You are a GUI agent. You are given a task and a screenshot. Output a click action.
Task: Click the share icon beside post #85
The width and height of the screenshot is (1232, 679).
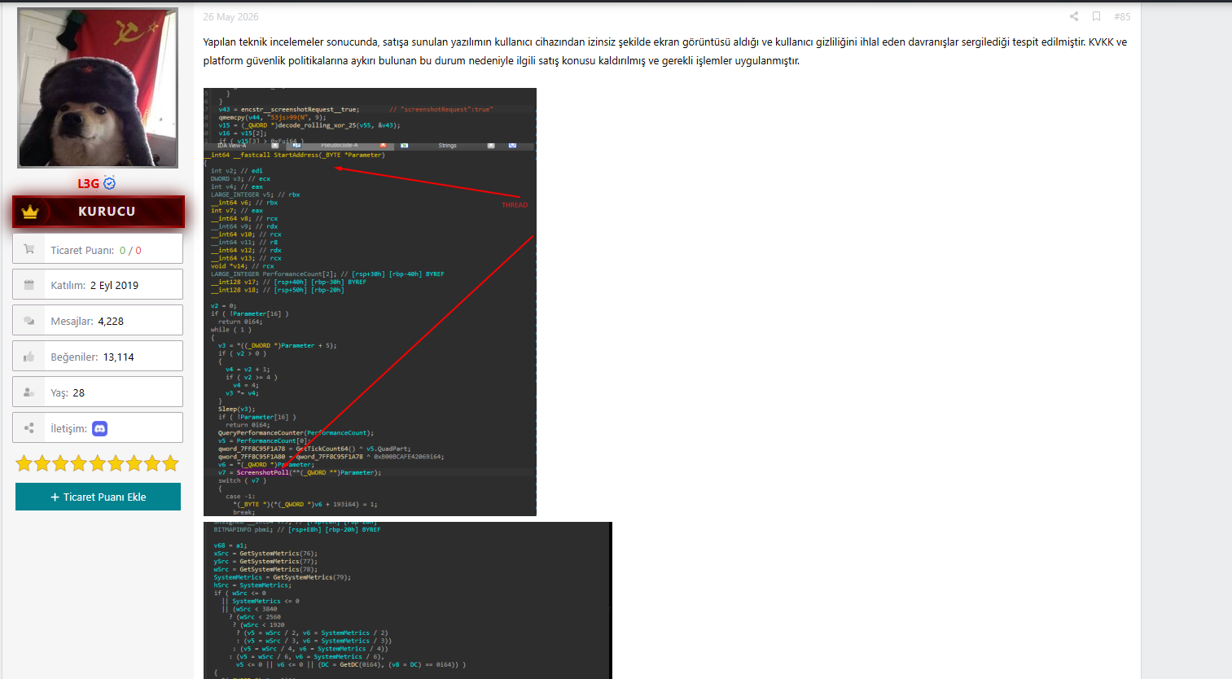[1074, 16]
